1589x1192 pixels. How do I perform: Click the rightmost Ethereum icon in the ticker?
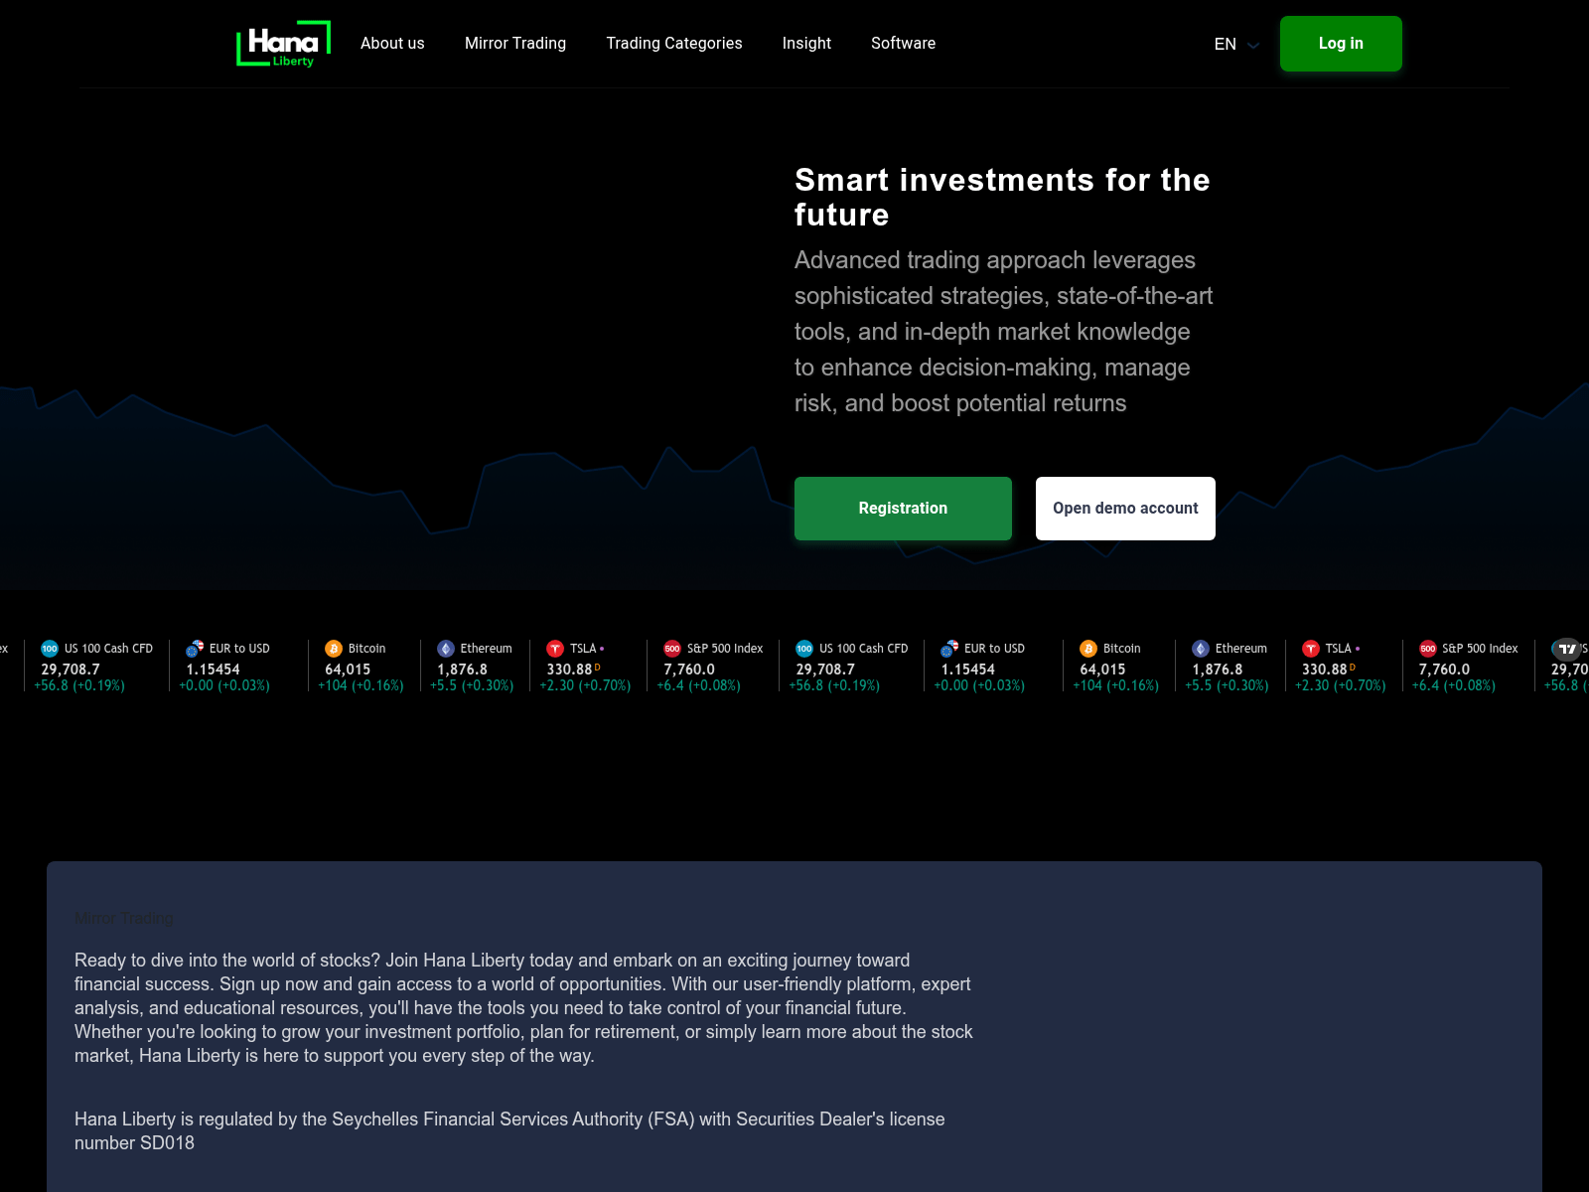(1201, 649)
